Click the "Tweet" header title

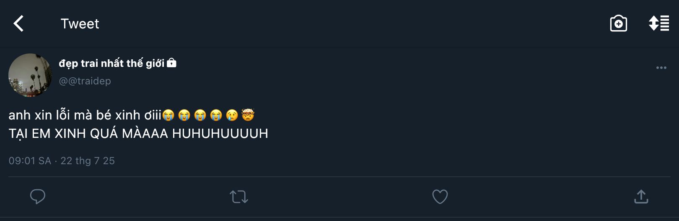[x=80, y=24]
